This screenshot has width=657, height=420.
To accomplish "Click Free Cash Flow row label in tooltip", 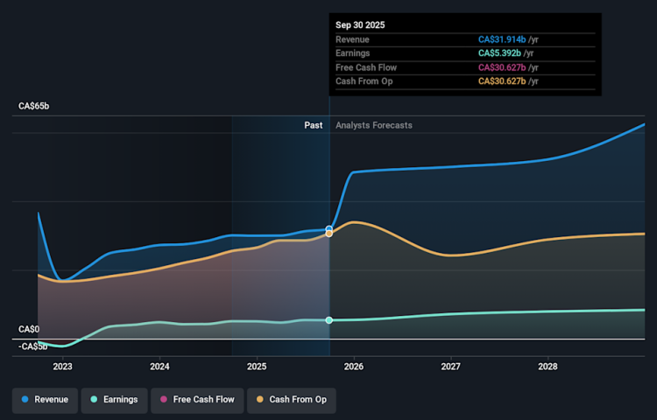I will (x=366, y=67).
